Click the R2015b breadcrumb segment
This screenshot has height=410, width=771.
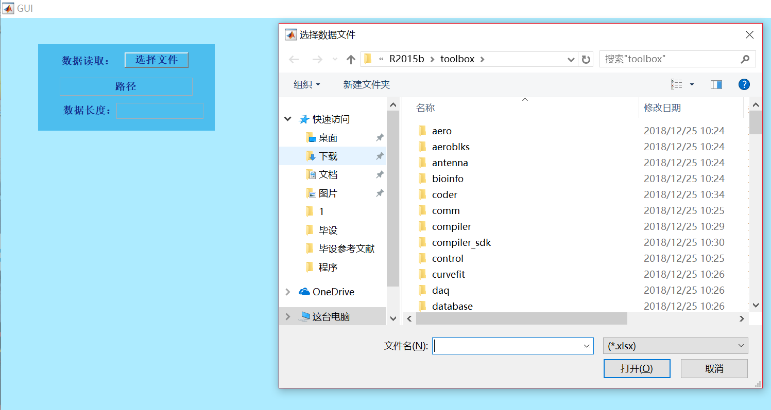pos(407,59)
